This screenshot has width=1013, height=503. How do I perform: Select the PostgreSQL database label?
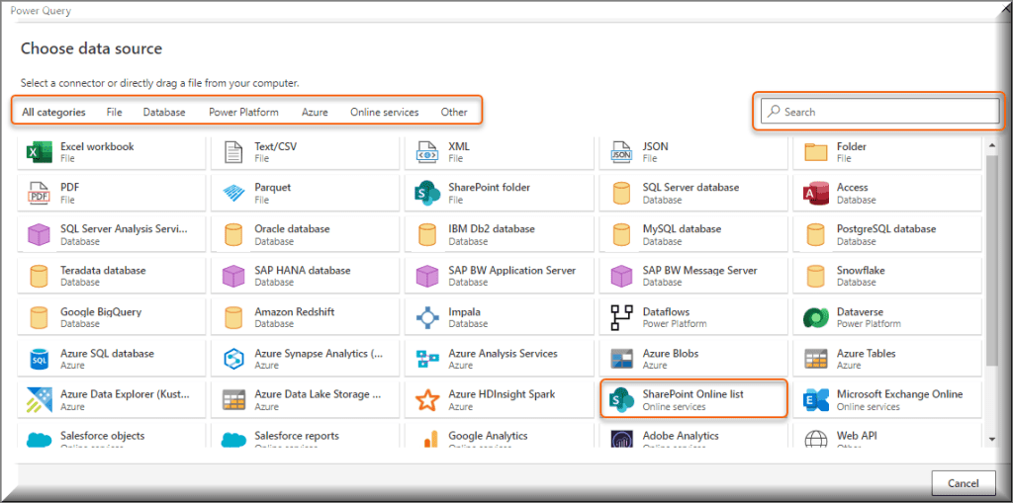886,228
